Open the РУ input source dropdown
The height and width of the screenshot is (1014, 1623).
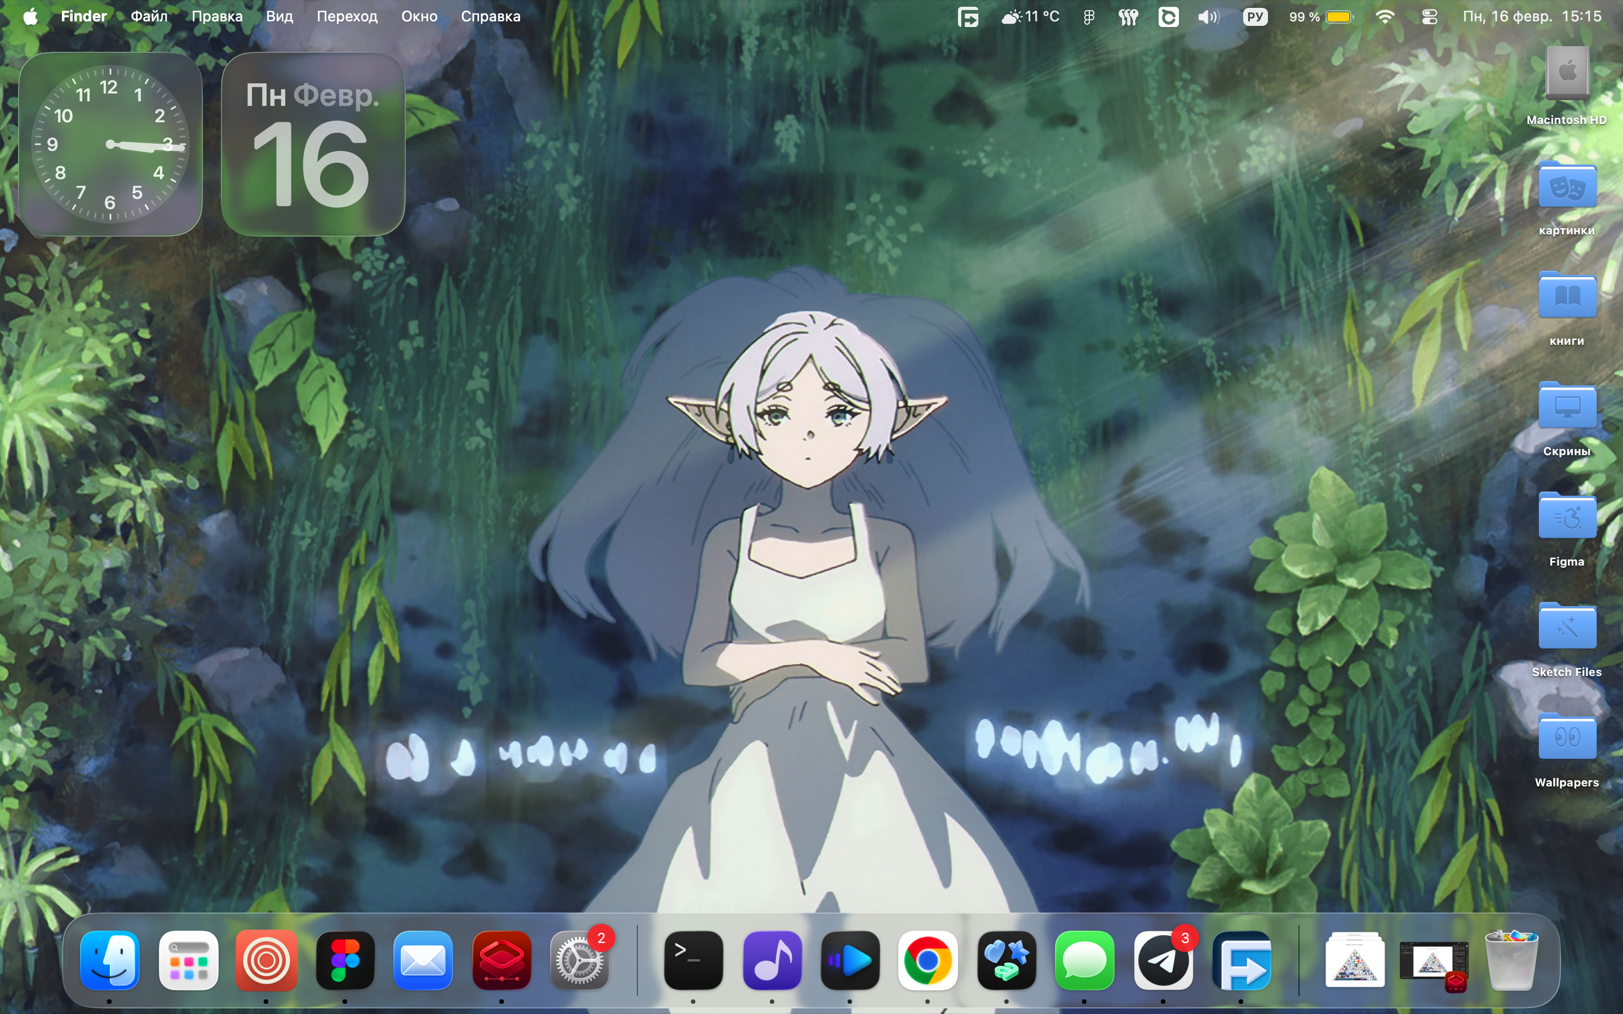coord(1255,17)
